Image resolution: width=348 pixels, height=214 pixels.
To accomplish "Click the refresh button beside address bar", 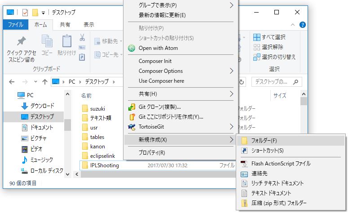I will click(242, 82).
